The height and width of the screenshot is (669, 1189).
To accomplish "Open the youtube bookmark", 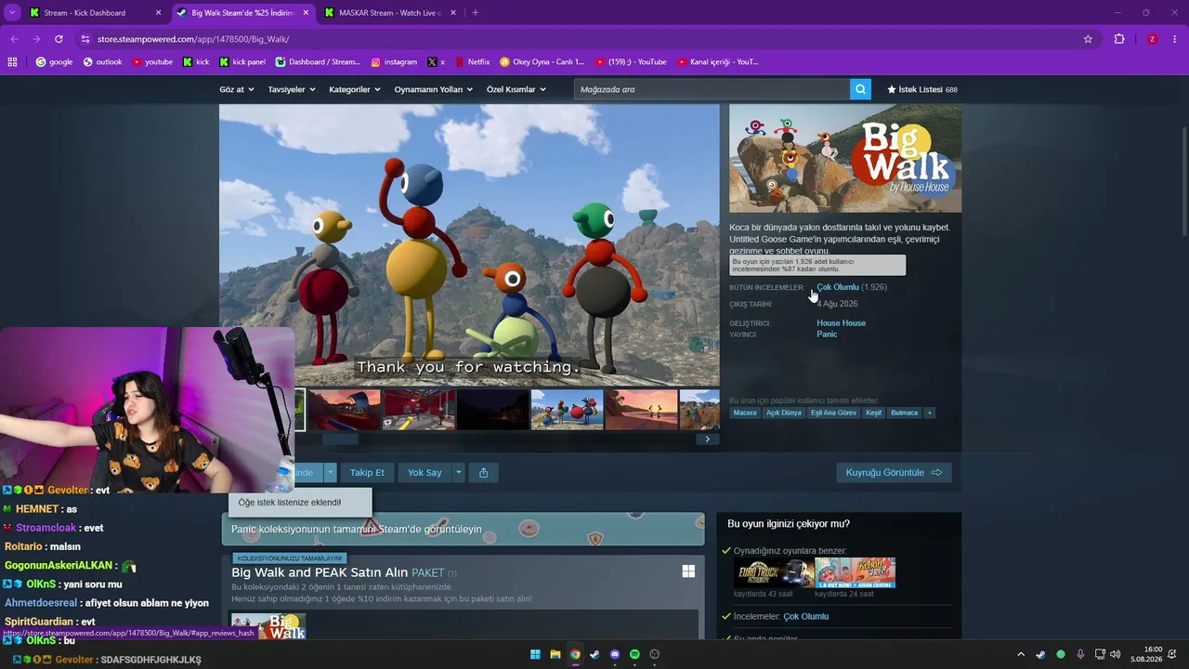I will pyautogui.click(x=152, y=62).
